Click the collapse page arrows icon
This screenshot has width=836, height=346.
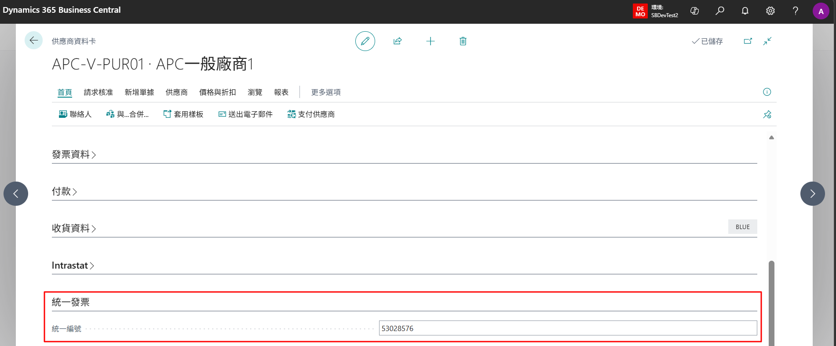[x=767, y=41]
